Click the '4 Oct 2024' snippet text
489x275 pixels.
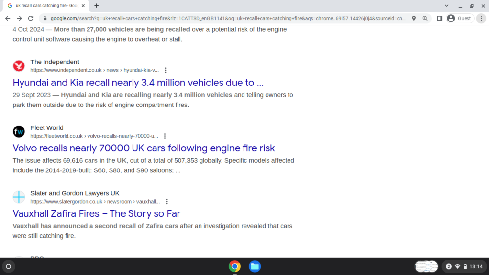(28, 29)
